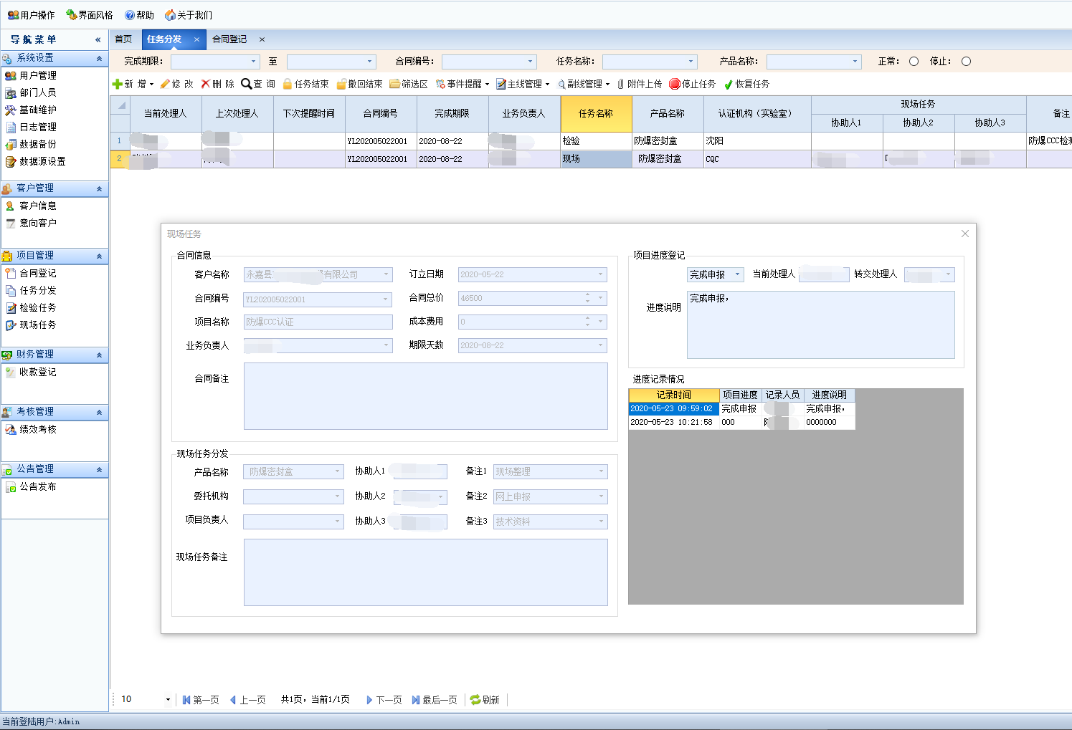The width and height of the screenshot is (1072, 730).
Task: Open 意向客户 in the sidebar
Action: tap(31, 223)
